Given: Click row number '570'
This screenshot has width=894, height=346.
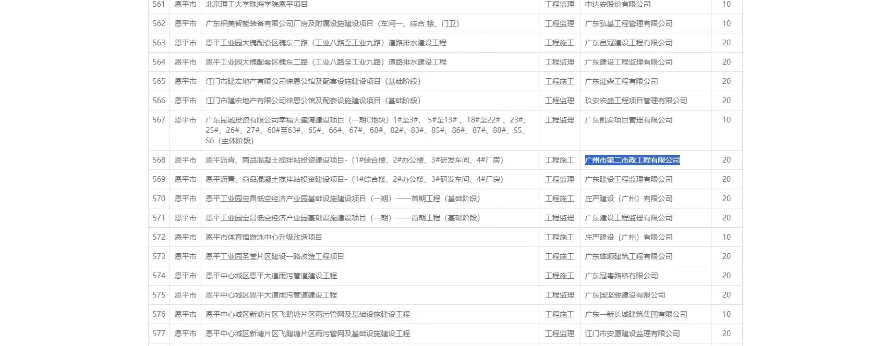Looking at the screenshot, I should click(159, 199).
